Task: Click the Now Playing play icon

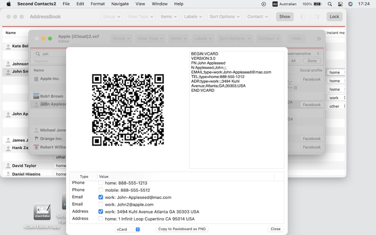Action: coord(263,4)
